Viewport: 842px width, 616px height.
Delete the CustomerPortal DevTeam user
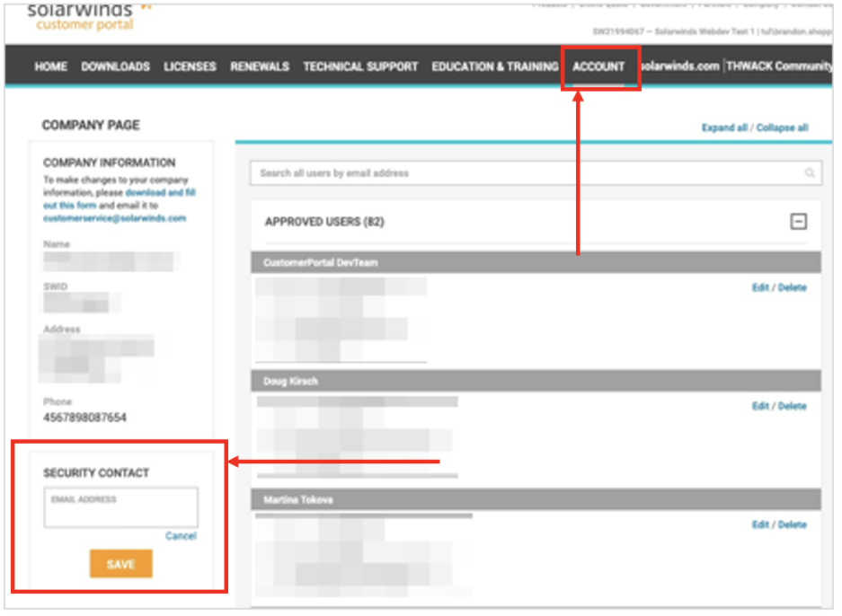pyautogui.click(x=792, y=287)
